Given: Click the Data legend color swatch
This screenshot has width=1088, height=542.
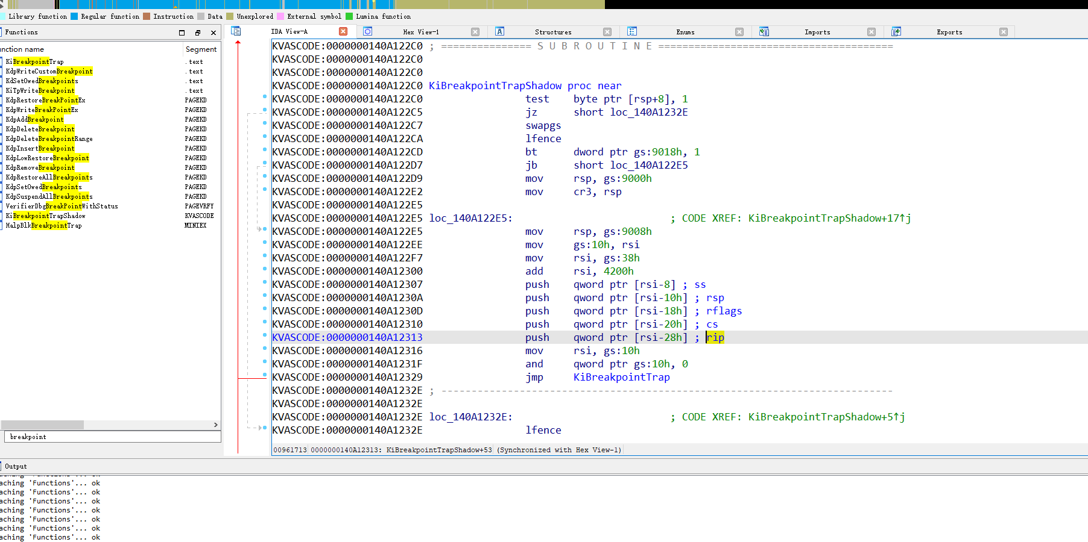Looking at the screenshot, I should tap(201, 16).
